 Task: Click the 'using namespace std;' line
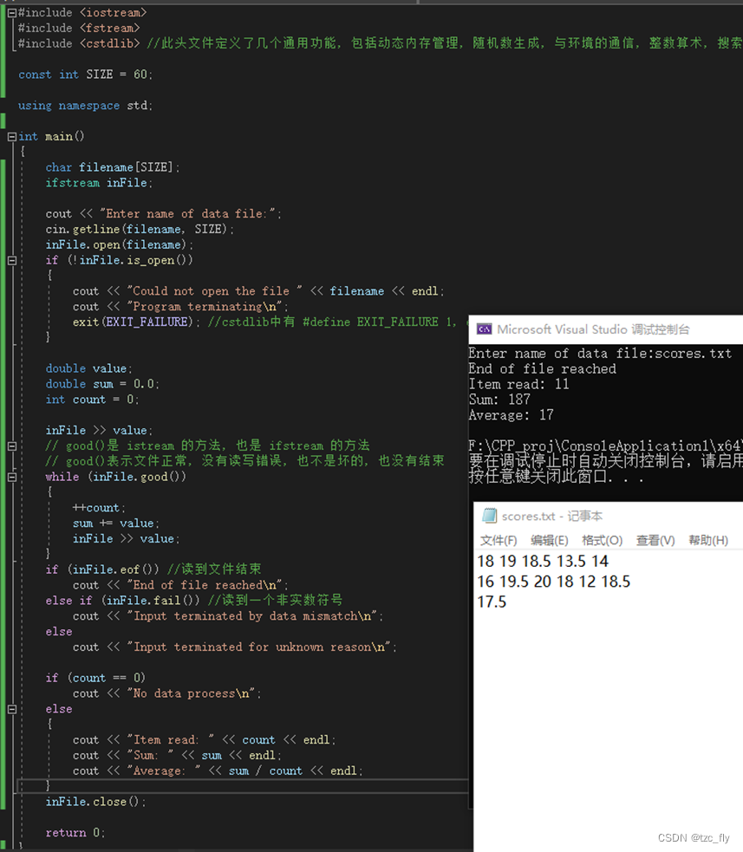[85, 106]
